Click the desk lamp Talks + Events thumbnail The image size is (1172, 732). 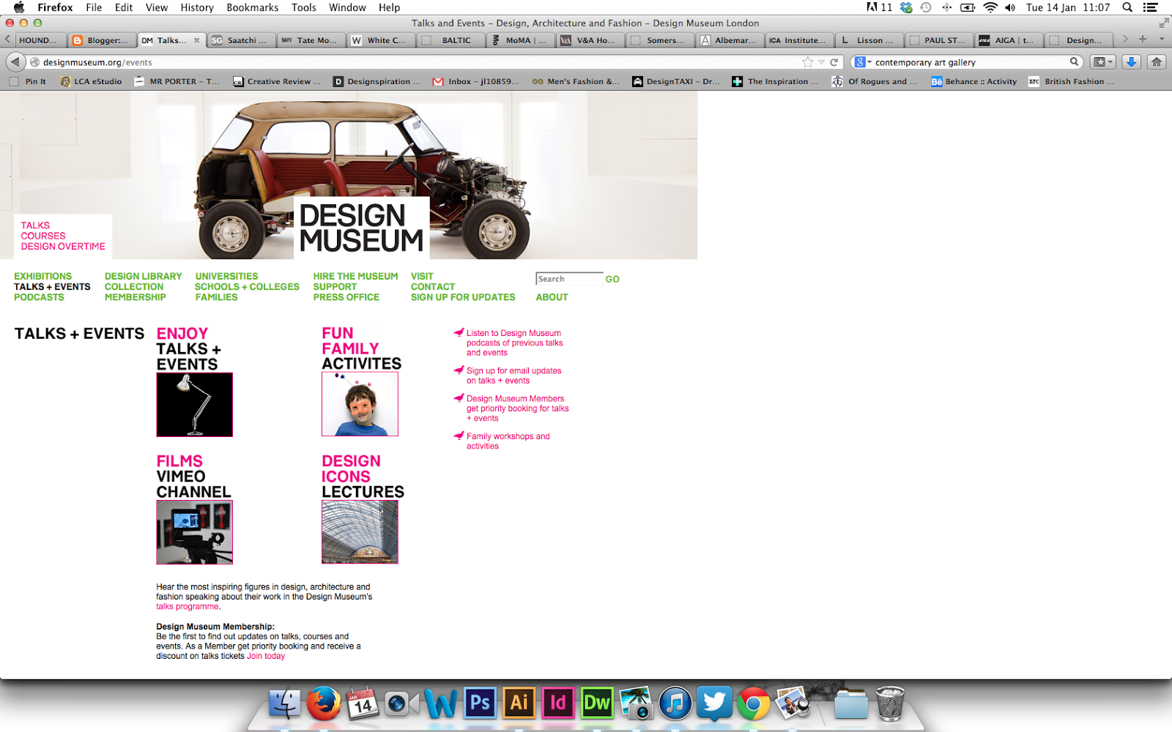point(194,405)
